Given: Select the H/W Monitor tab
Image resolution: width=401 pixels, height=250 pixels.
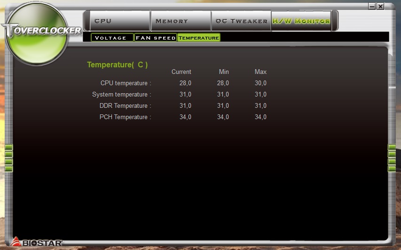Looking at the screenshot, I should coord(301,21).
